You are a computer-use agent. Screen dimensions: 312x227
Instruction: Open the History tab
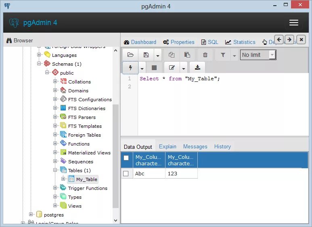coord(222,146)
